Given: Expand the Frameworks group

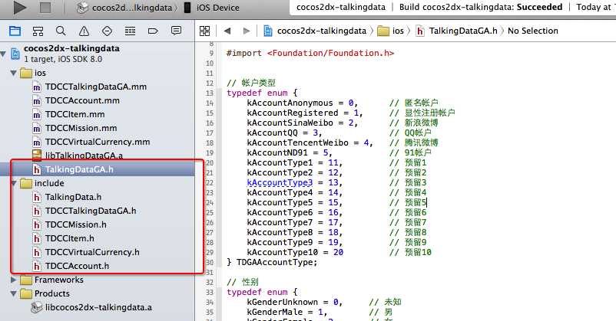Looking at the screenshot, I should click(x=14, y=280).
